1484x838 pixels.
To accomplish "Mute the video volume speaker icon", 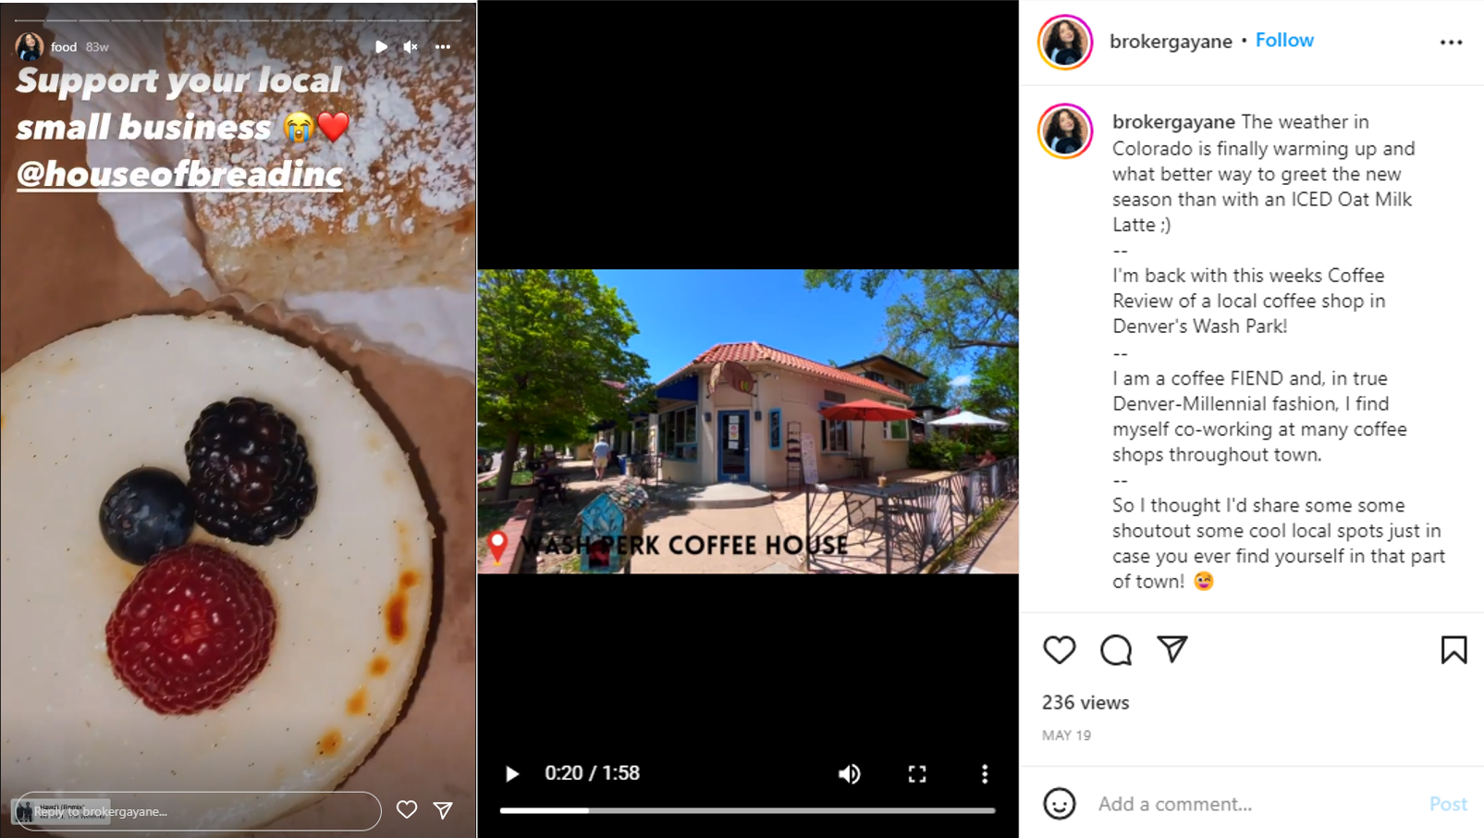I will [x=849, y=773].
